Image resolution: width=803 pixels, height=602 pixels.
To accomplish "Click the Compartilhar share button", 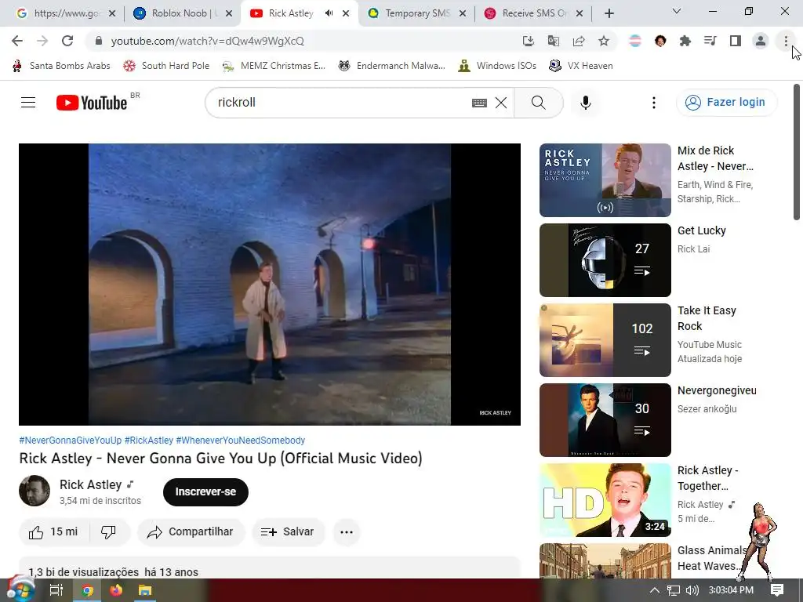I will (x=191, y=532).
